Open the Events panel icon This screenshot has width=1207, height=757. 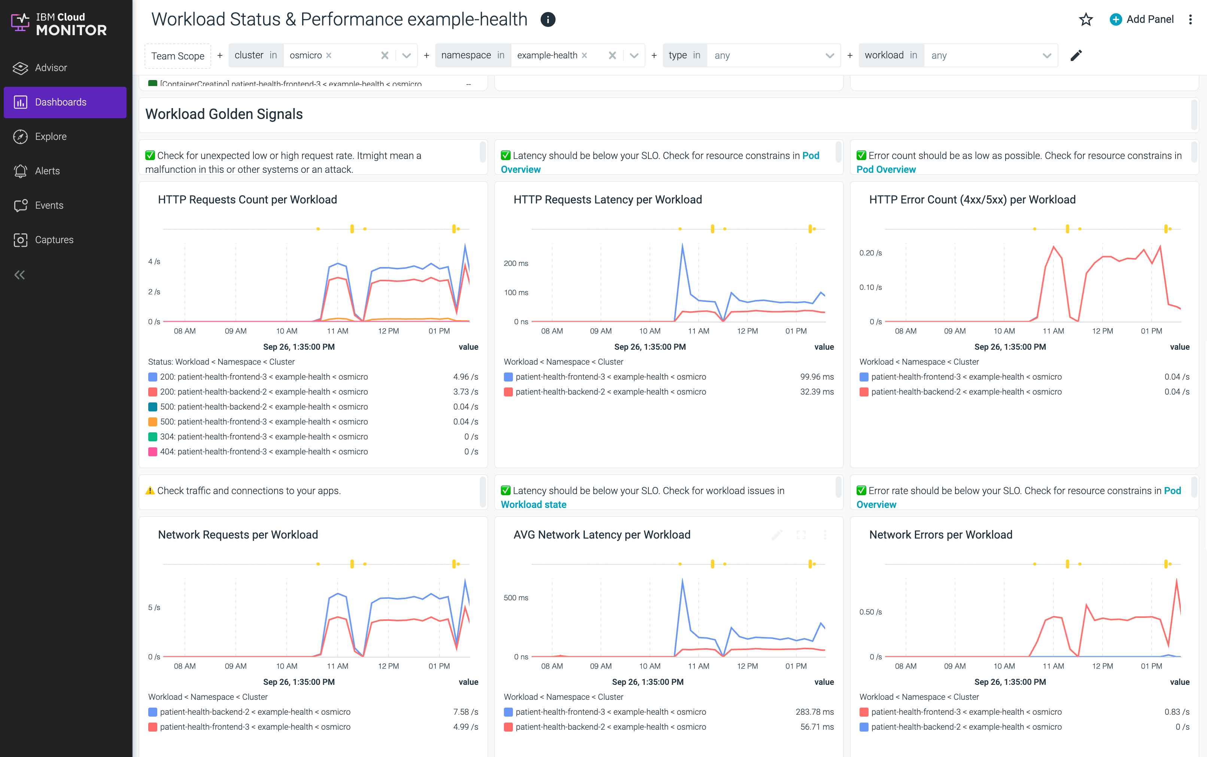click(20, 205)
